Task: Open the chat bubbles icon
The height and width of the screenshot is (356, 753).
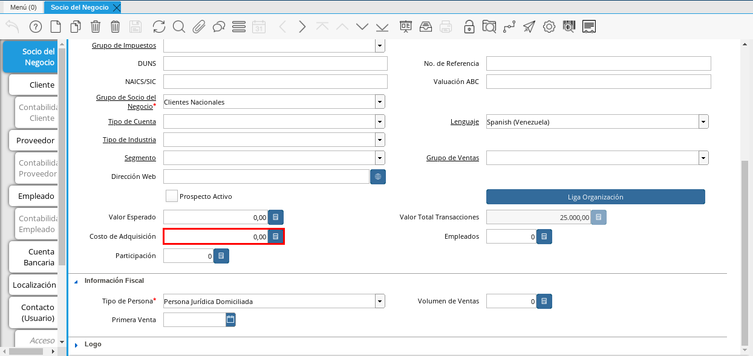Action: click(x=219, y=27)
